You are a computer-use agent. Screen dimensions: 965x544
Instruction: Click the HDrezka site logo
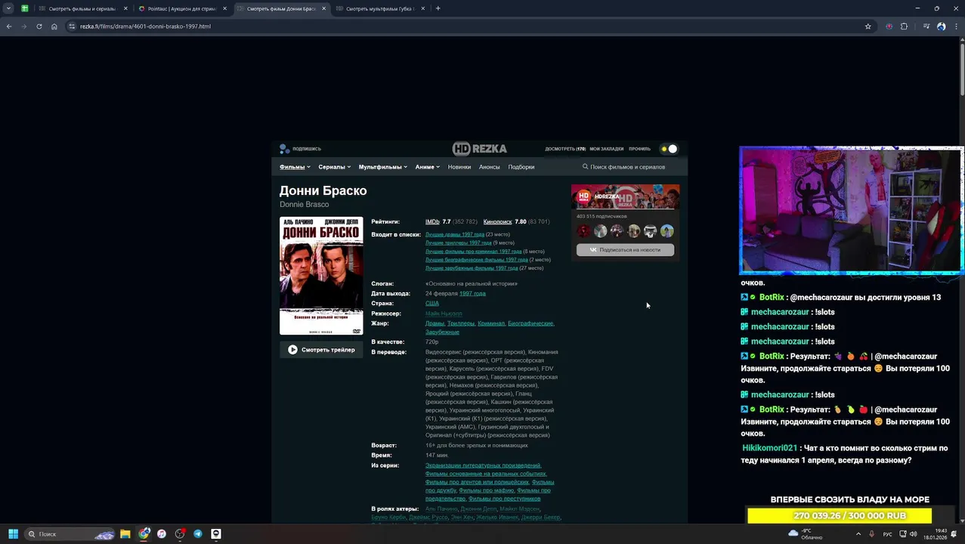click(479, 149)
